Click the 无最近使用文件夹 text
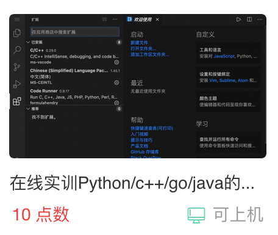Image resolution: width=278 pixels, height=235 pixels. coord(148,91)
